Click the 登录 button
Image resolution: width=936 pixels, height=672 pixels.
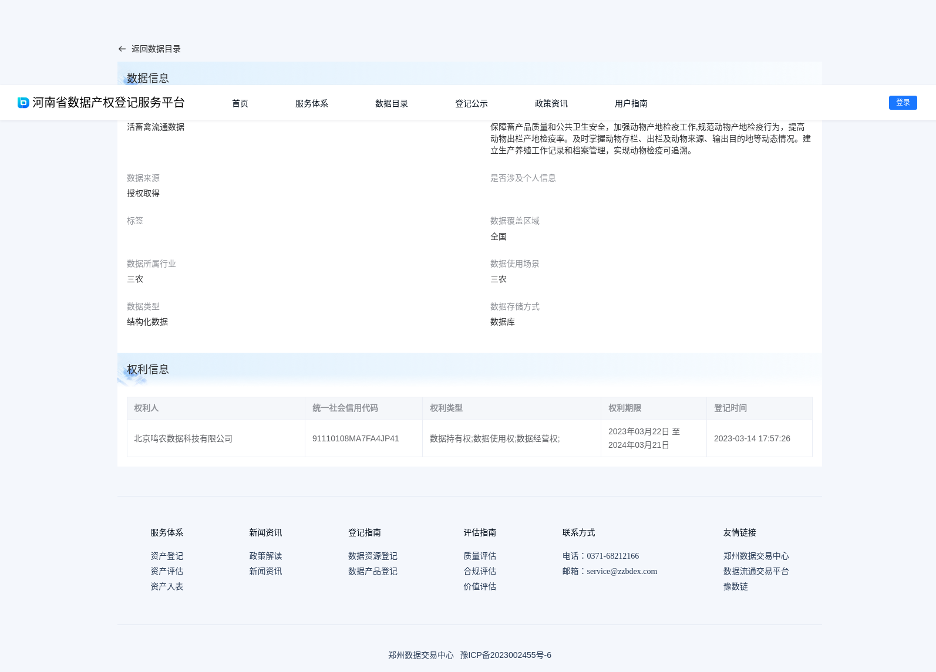(x=903, y=103)
